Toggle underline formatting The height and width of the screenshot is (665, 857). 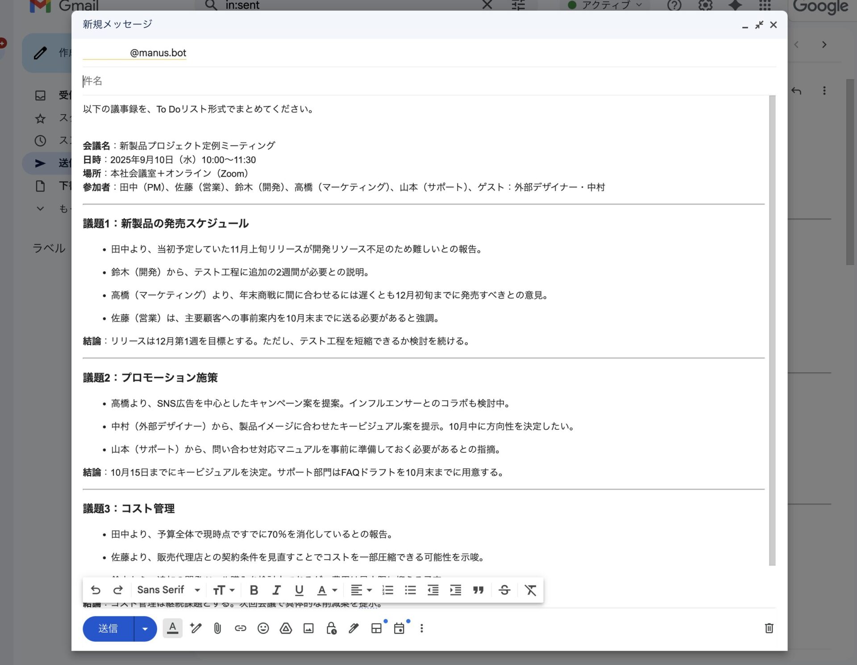(x=299, y=590)
